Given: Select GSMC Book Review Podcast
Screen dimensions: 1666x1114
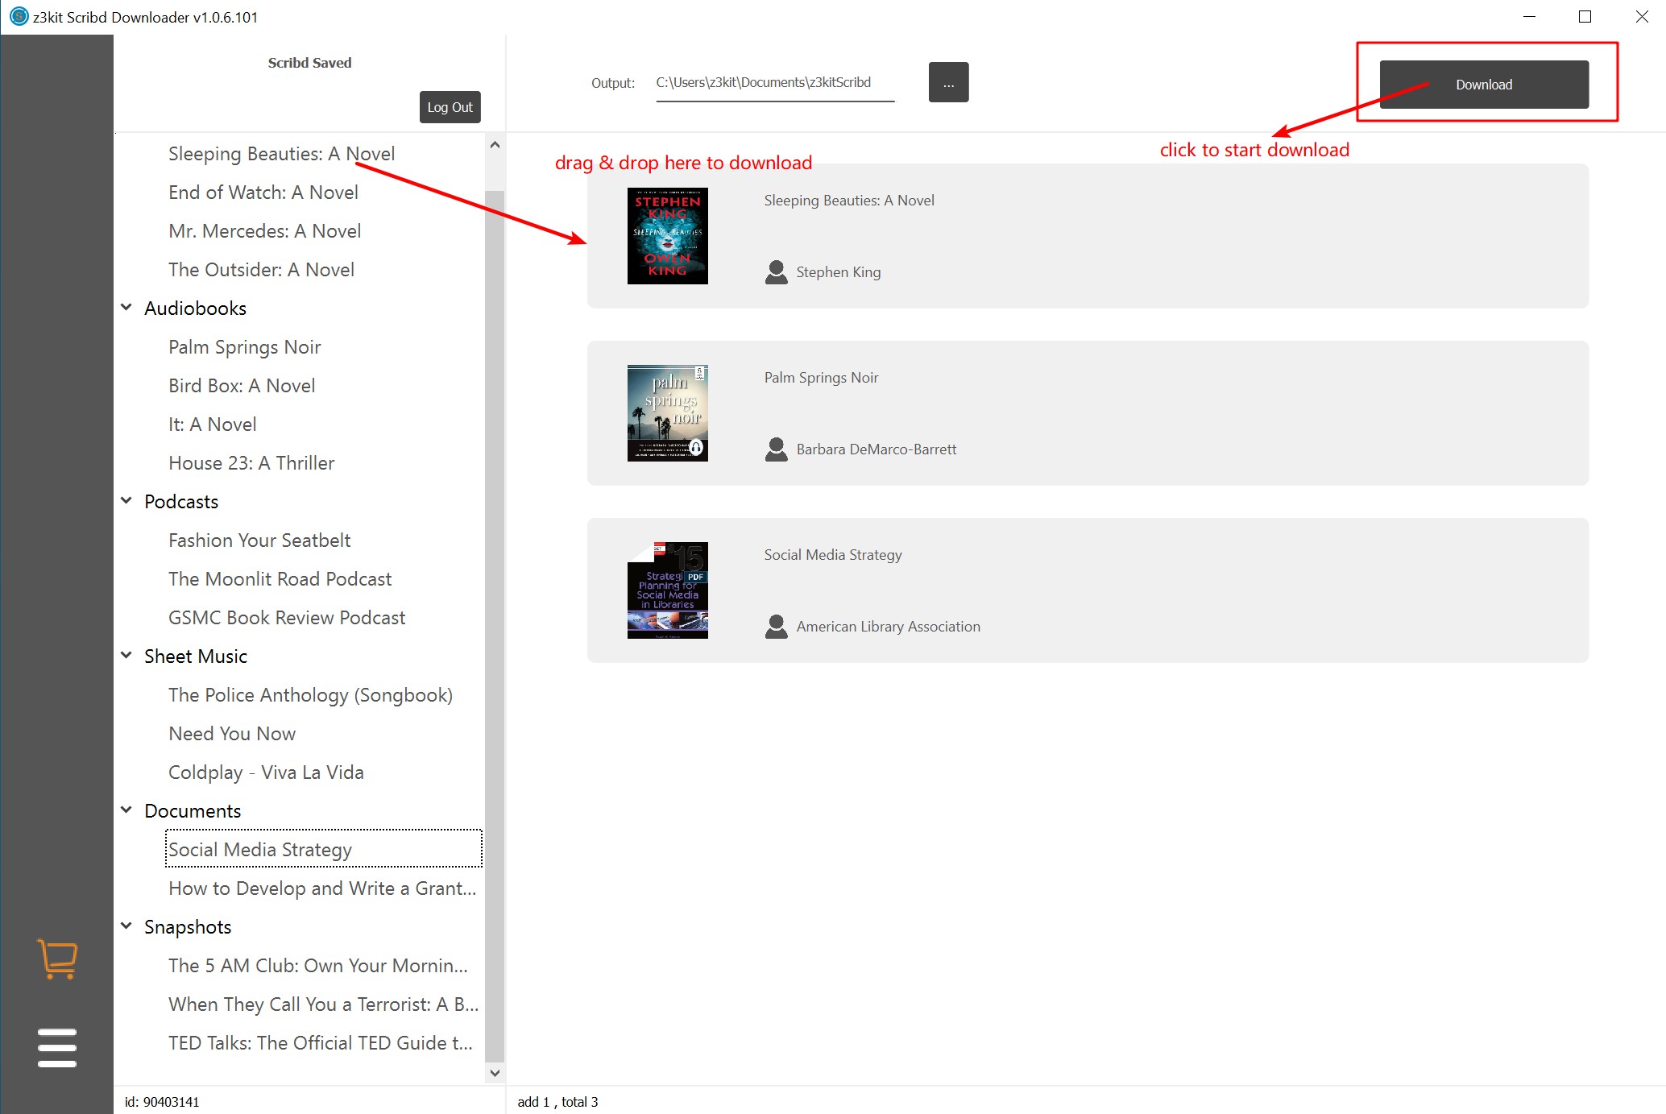Looking at the screenshot, I should [287, 618].
